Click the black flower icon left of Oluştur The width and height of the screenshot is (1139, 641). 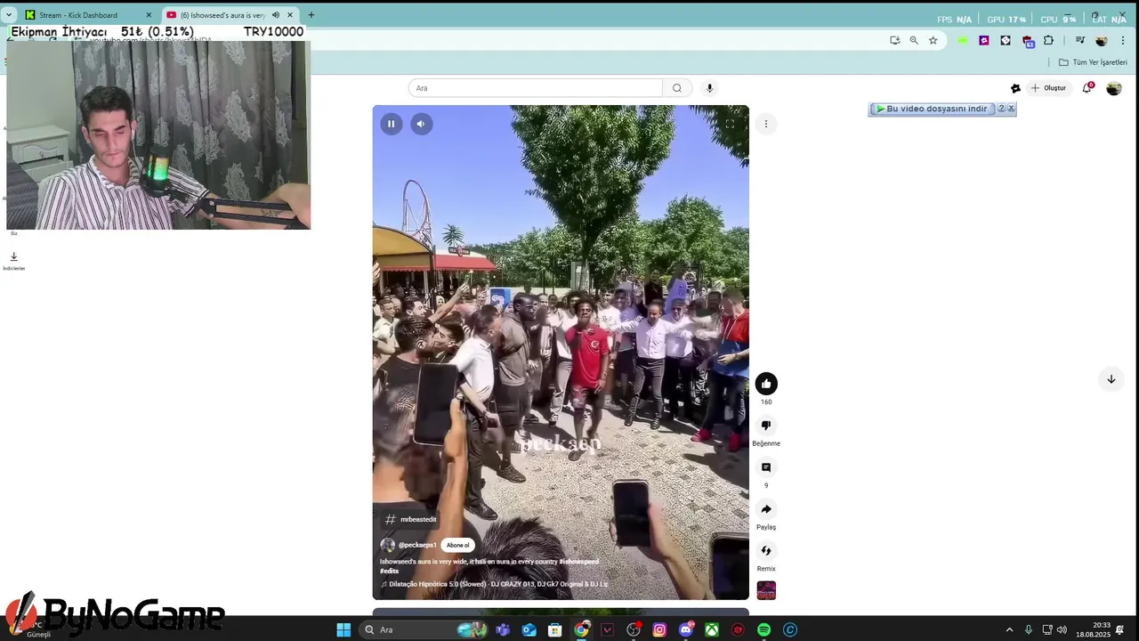tap(1015, 88)
